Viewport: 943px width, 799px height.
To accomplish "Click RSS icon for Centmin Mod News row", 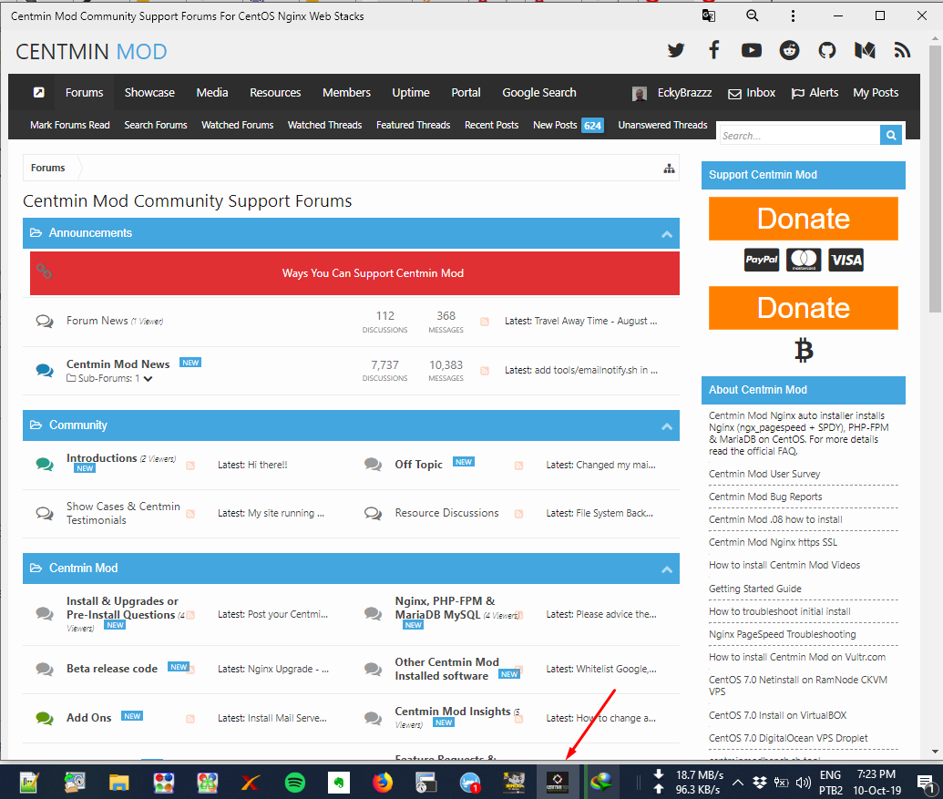I will (x=485, y=371).
